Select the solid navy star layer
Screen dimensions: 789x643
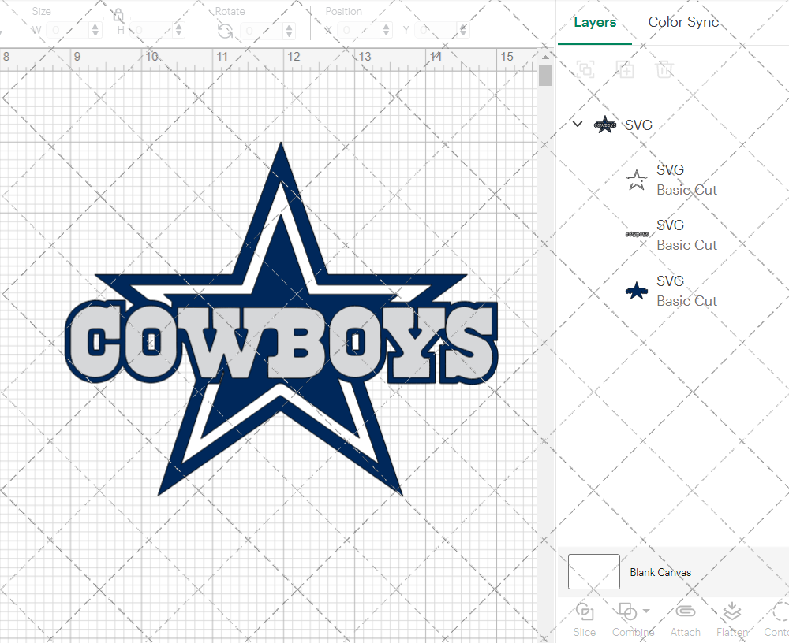tap(637, 291)
